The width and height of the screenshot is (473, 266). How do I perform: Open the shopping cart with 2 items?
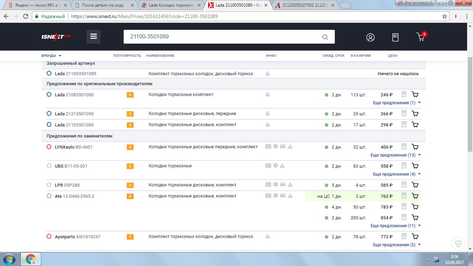[421, 37]
